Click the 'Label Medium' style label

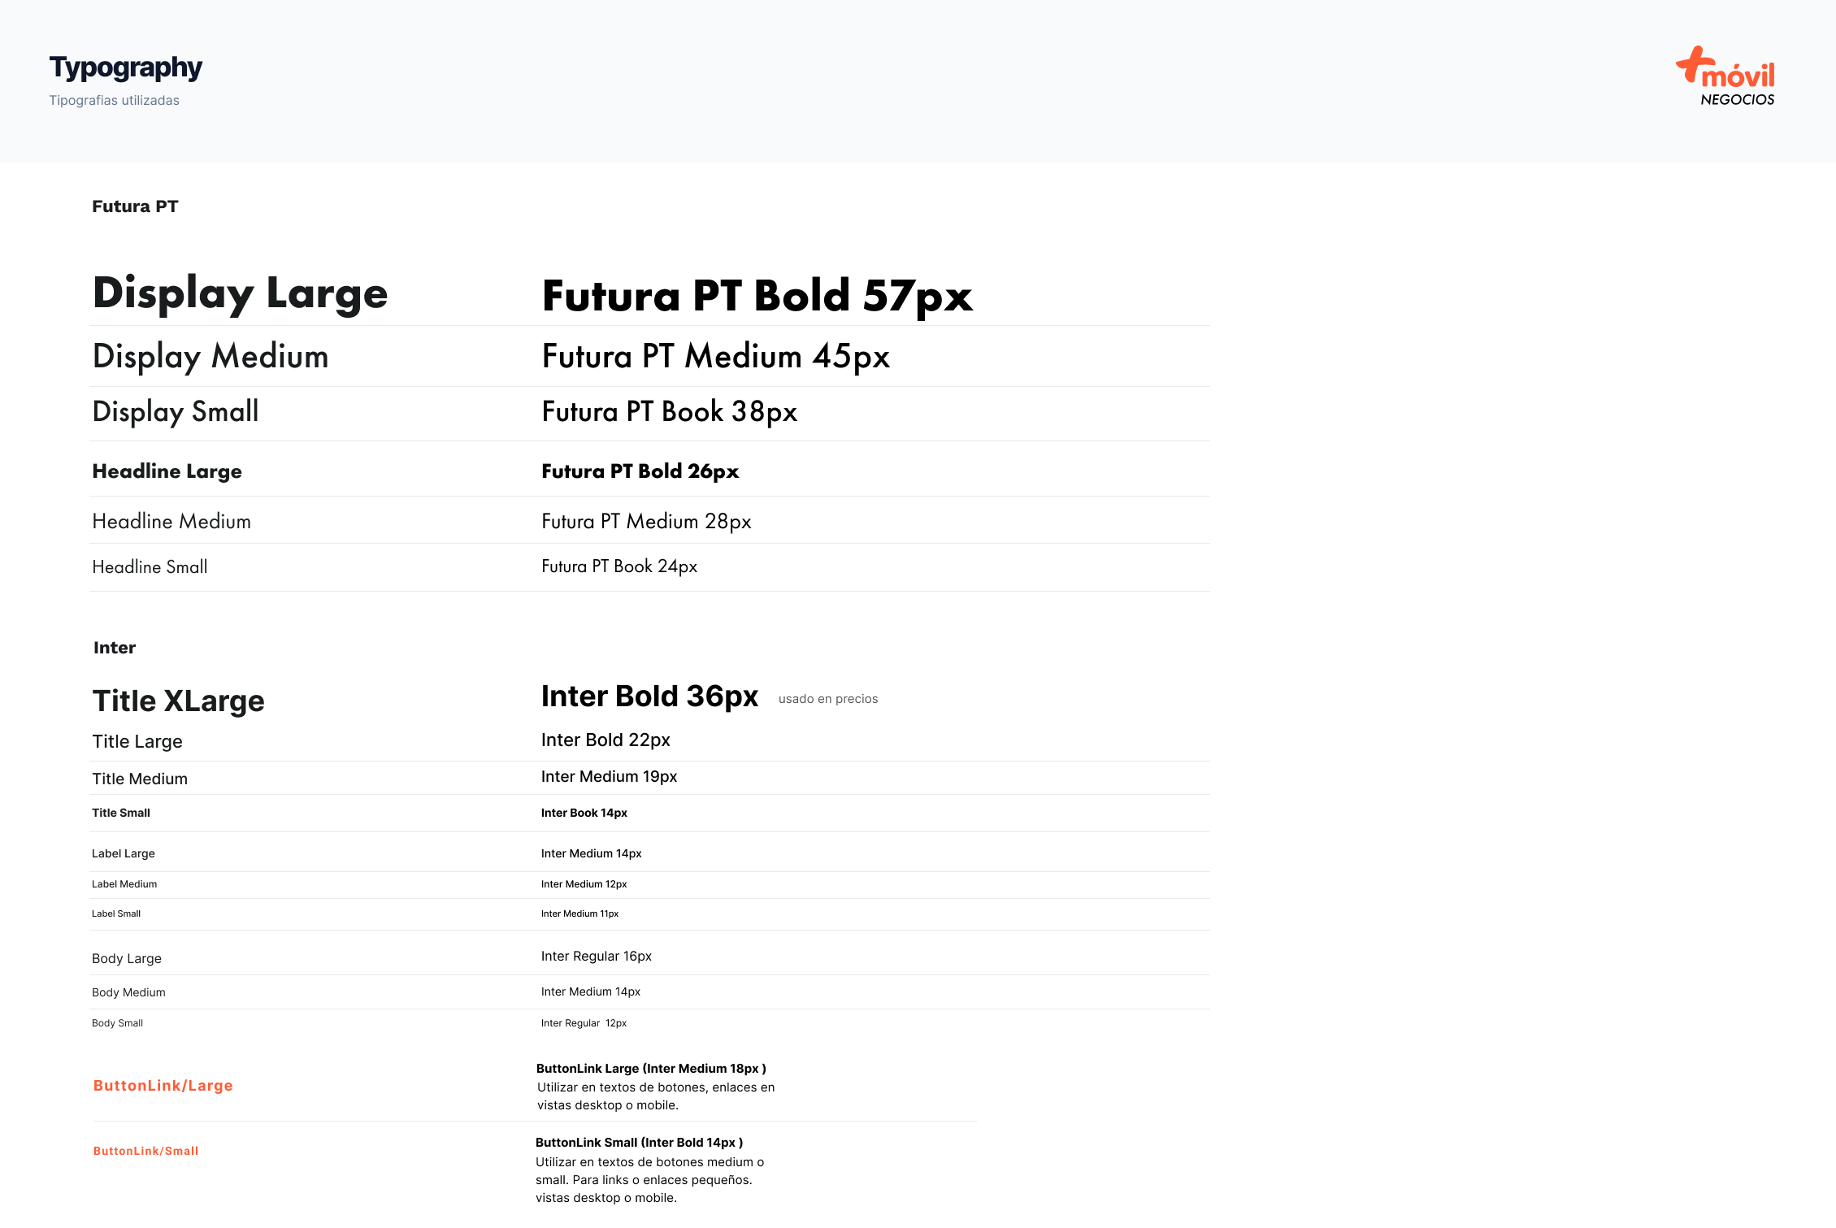tap(124, 884)
